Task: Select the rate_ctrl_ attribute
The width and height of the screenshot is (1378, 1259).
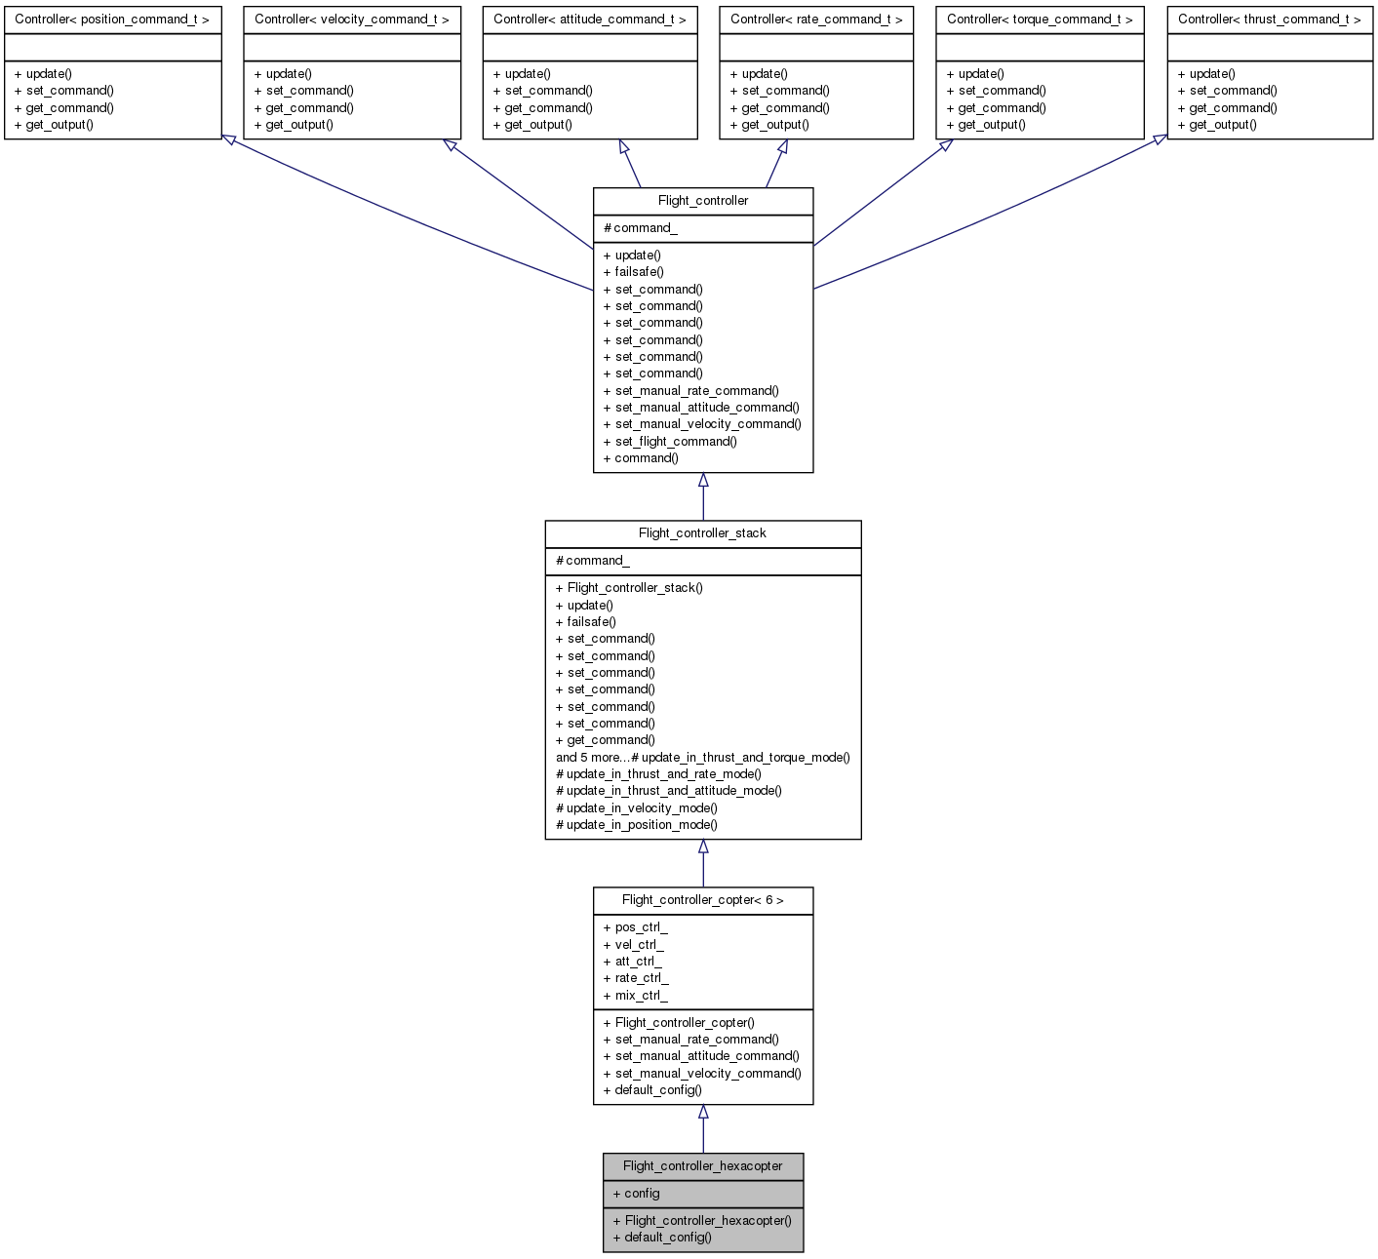Action: (x=637, y=978)
